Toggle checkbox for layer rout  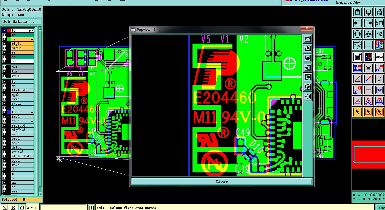pos(4,76)
